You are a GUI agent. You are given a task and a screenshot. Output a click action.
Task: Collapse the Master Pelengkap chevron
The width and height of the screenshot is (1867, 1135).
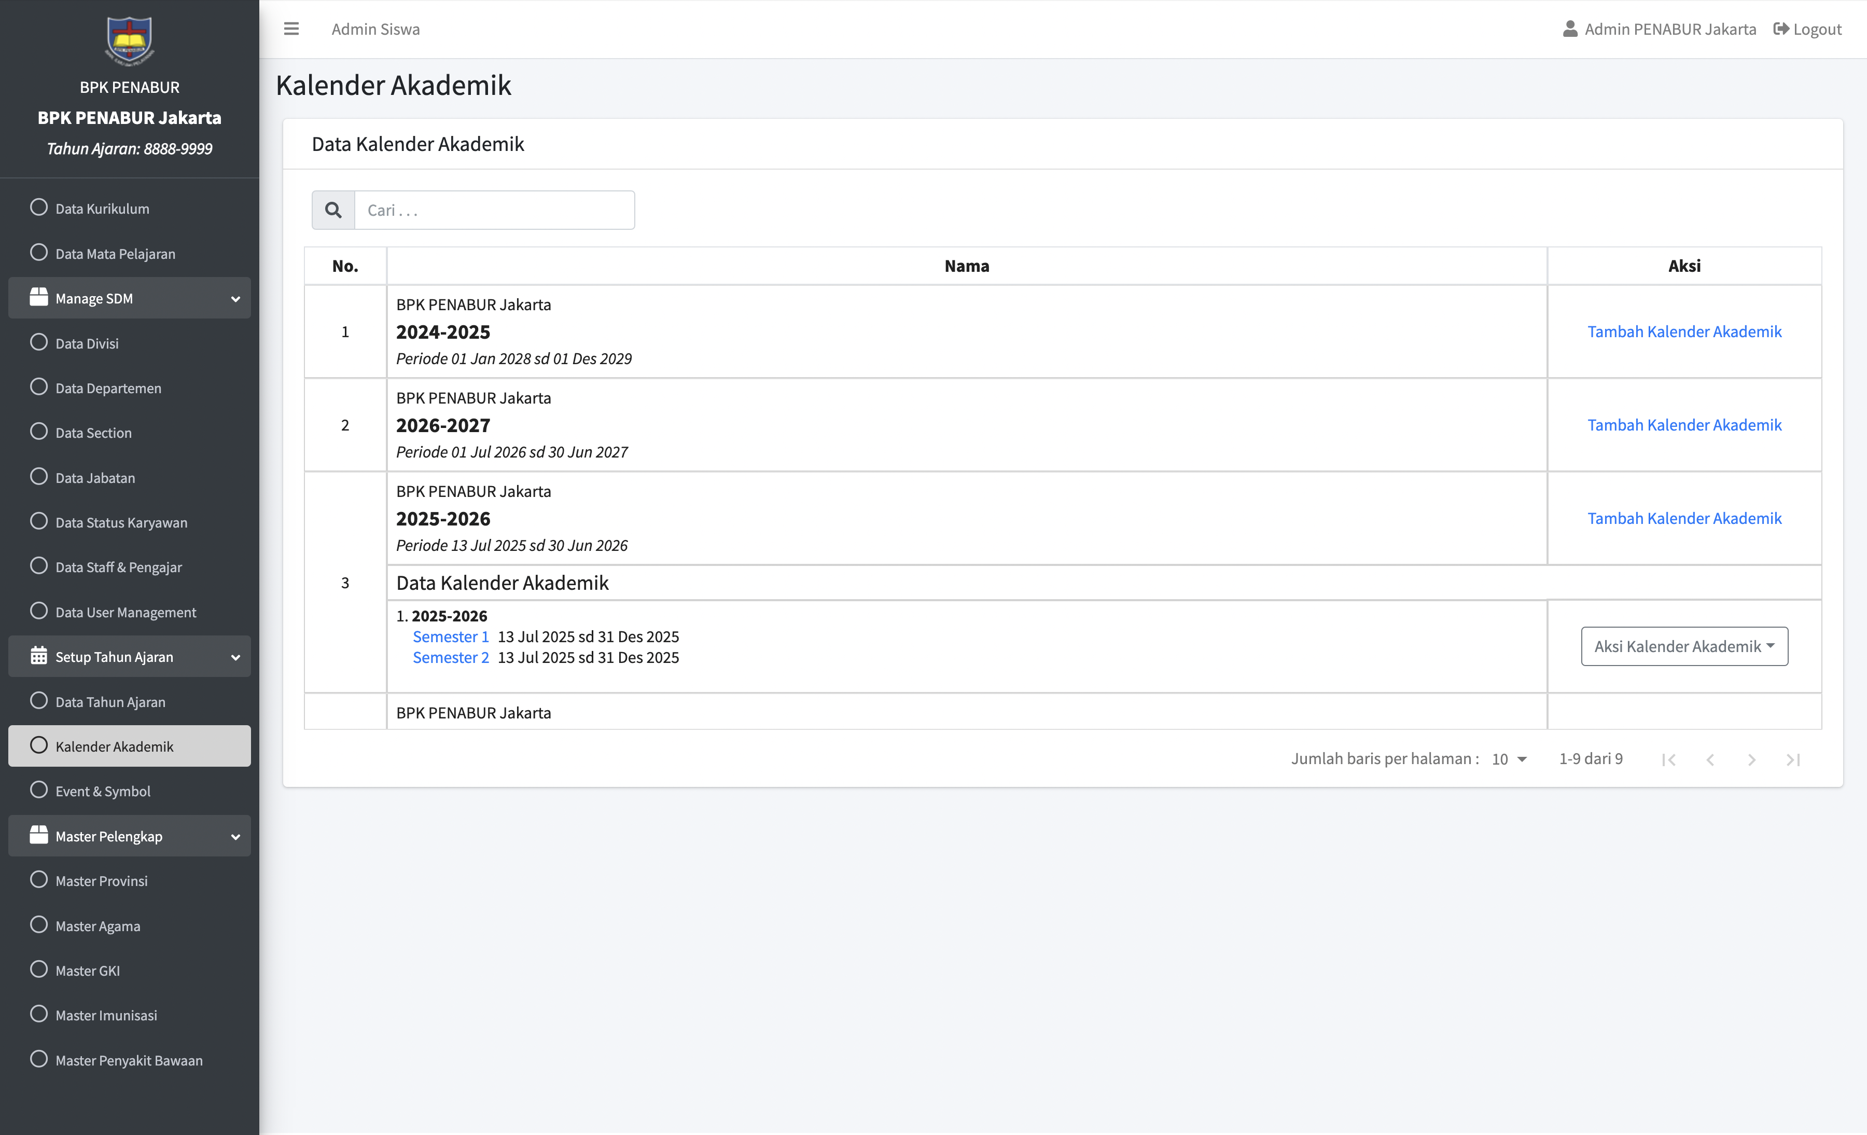(x=235, y=837)
